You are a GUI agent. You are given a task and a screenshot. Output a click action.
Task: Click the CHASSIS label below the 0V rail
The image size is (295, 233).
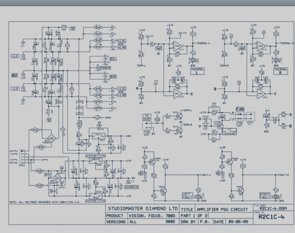(x=131, y=187)
